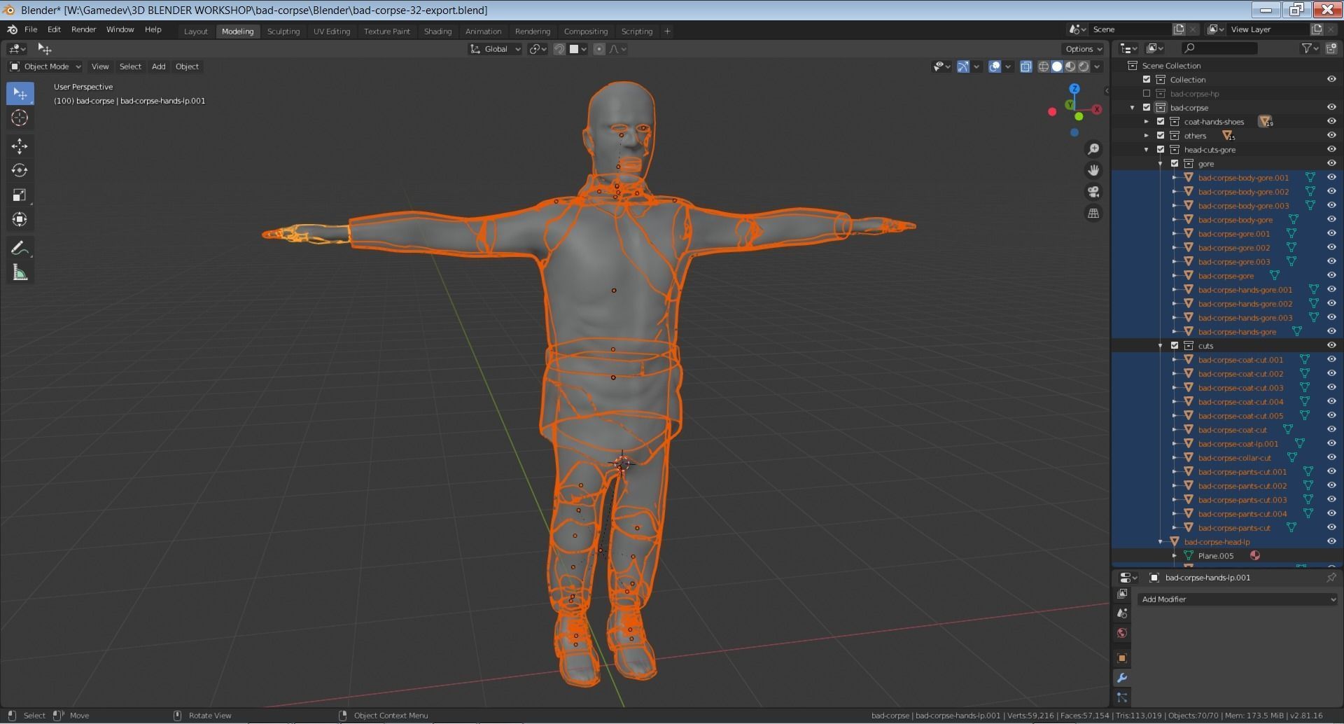The image size is (1344, 724).
Task: Open the Options dropdown
Action: point(1083,49)
